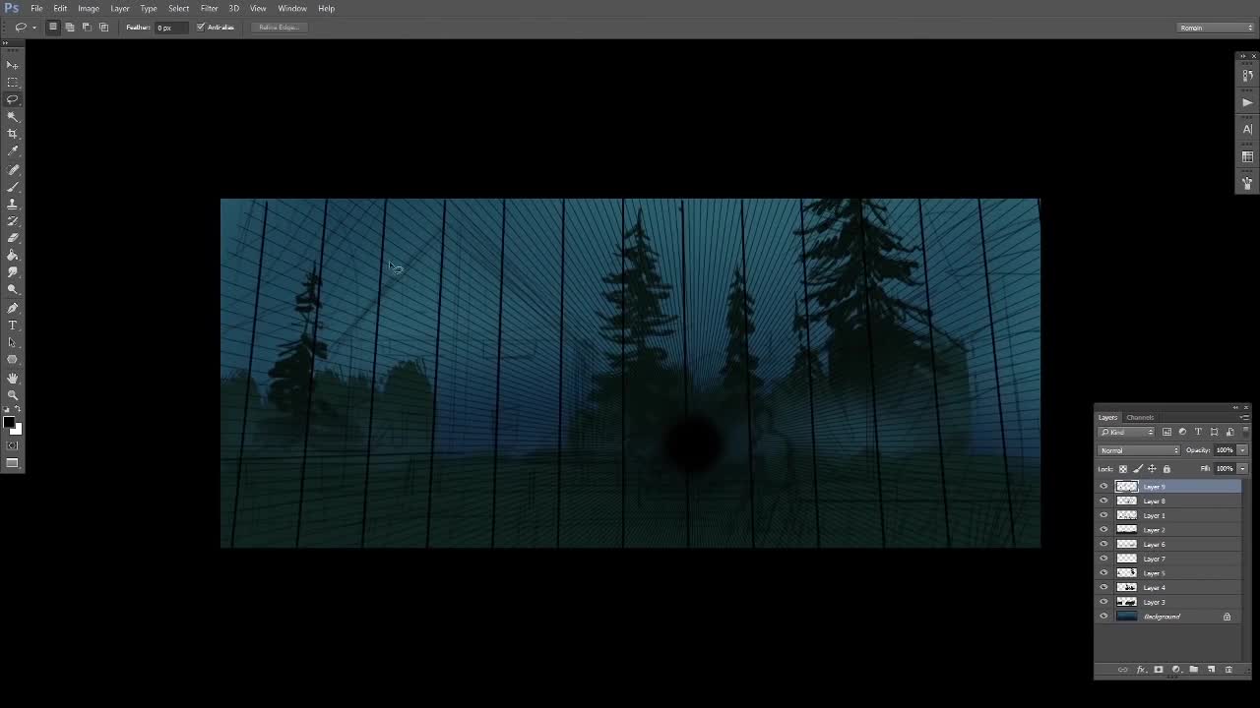
Task: Change screen mode at toolbox bottom
Action: [13, 463]
